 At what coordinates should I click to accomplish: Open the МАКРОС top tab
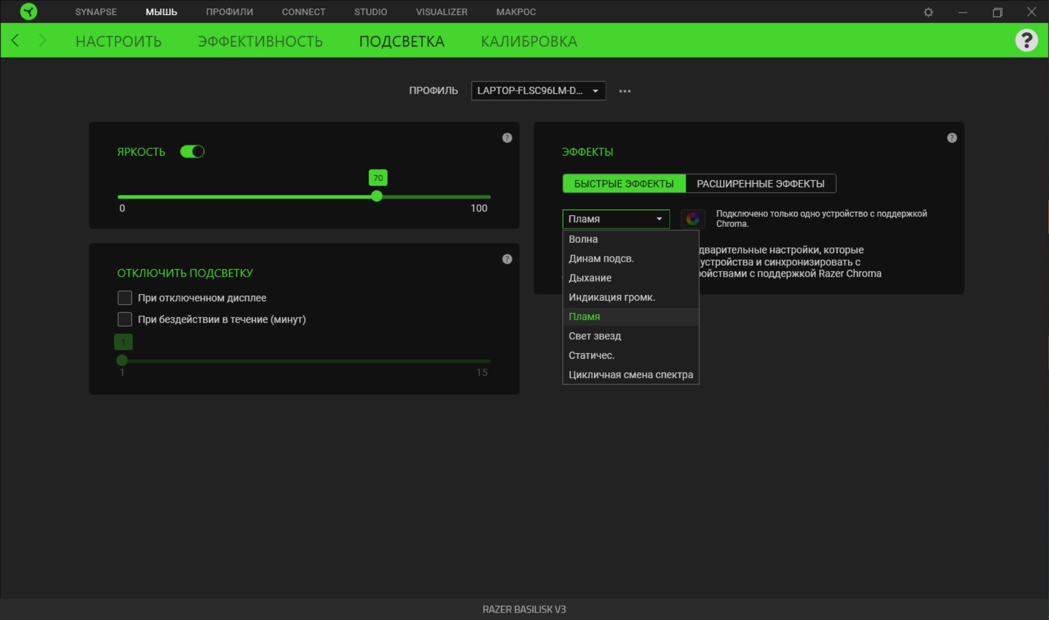tap(516, 11)
